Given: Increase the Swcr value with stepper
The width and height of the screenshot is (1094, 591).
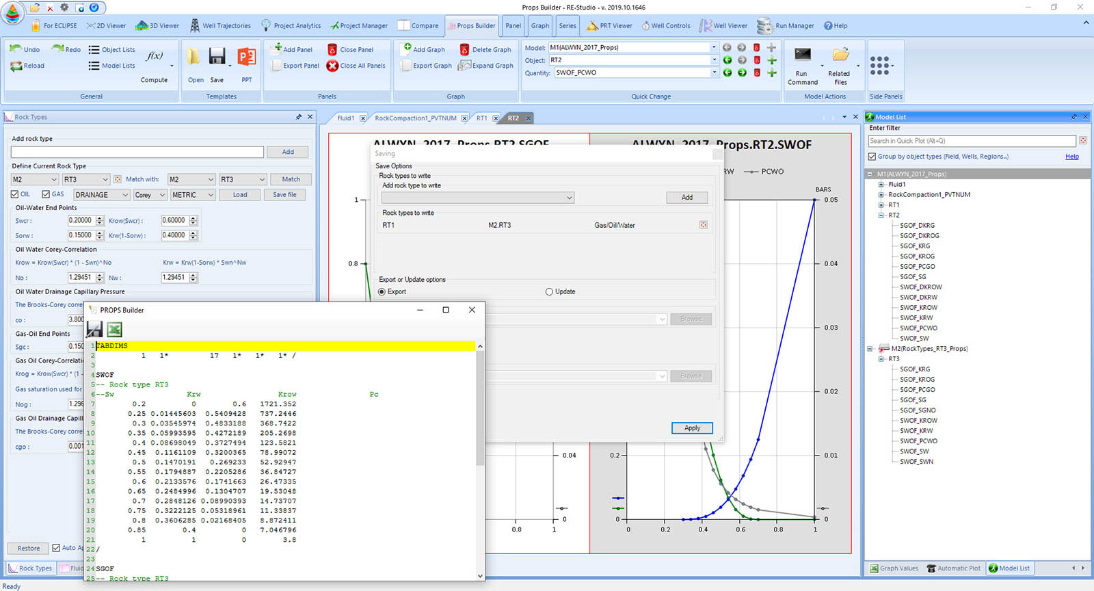Looking at the screenshot, I should [x=100, y=218].
